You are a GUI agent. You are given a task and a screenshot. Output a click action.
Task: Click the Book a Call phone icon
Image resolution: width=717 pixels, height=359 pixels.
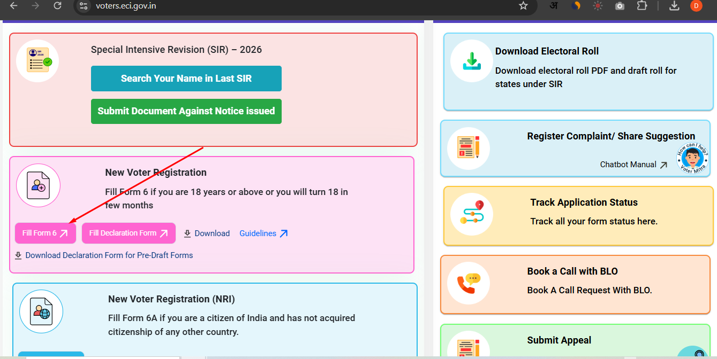tap(469, 283)
